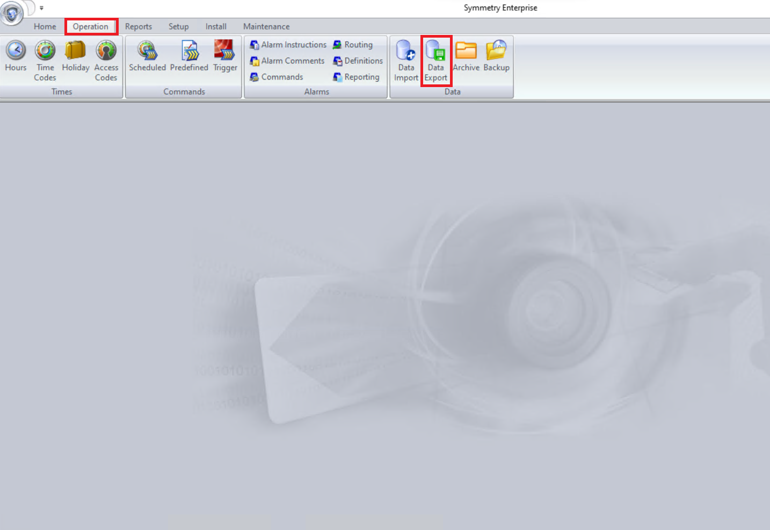Open Time Codes in the Times group

click(x=45, y=60)
